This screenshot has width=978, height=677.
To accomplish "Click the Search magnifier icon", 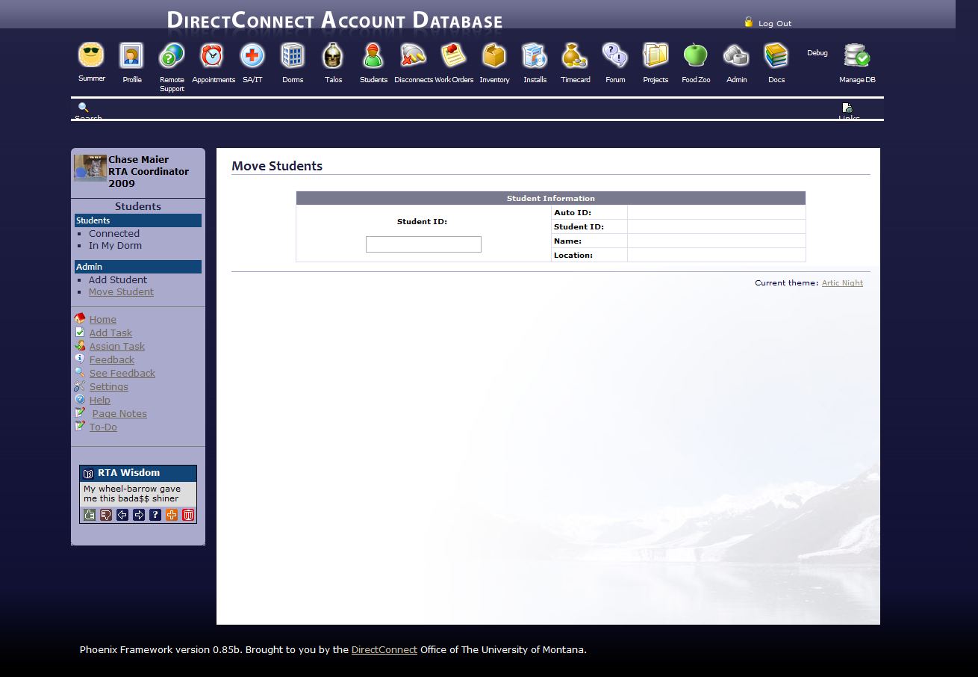I will tap(84, 108).
